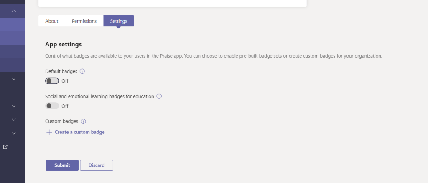
Task: Click the Create a custom badge link
Action: [x=79, y=132]
